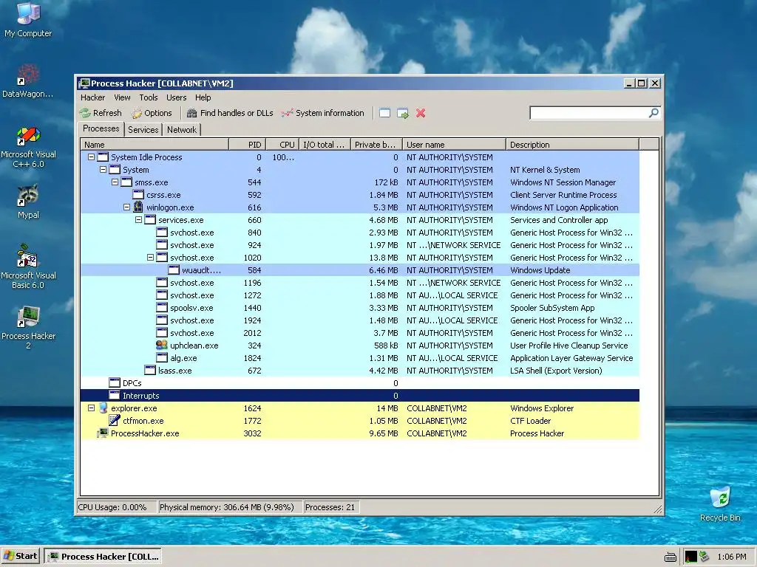757x567 pixels.
Task: Sort by the Name column header
Action: [x=154, y=144]
